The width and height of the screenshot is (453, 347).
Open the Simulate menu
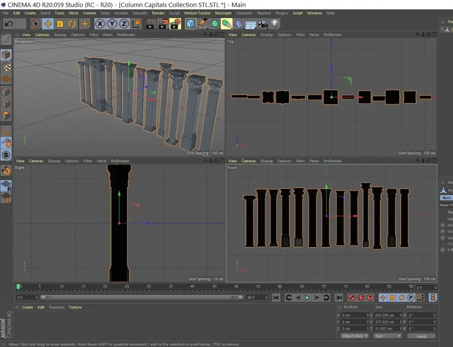point(140,13)
